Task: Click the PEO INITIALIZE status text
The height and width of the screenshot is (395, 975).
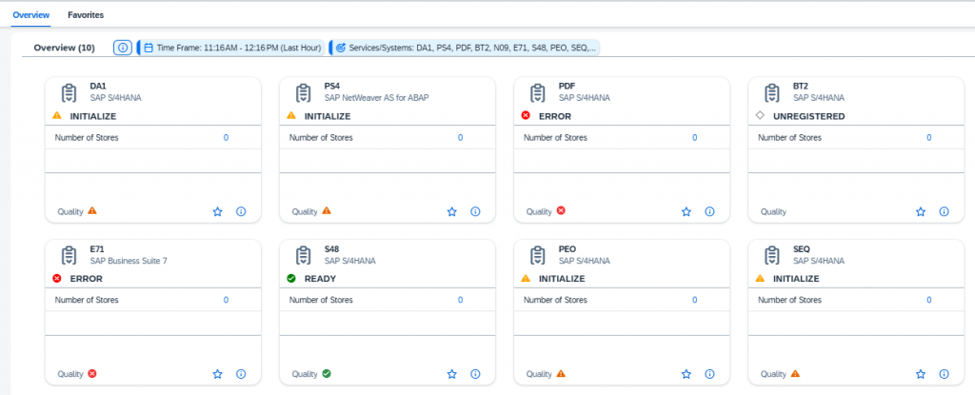Action: (x=562, y=279)
